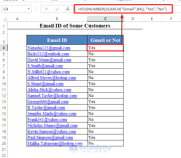Open Natasha123@gmail.com link
The image size is (181, 158).
pos(49,48)
